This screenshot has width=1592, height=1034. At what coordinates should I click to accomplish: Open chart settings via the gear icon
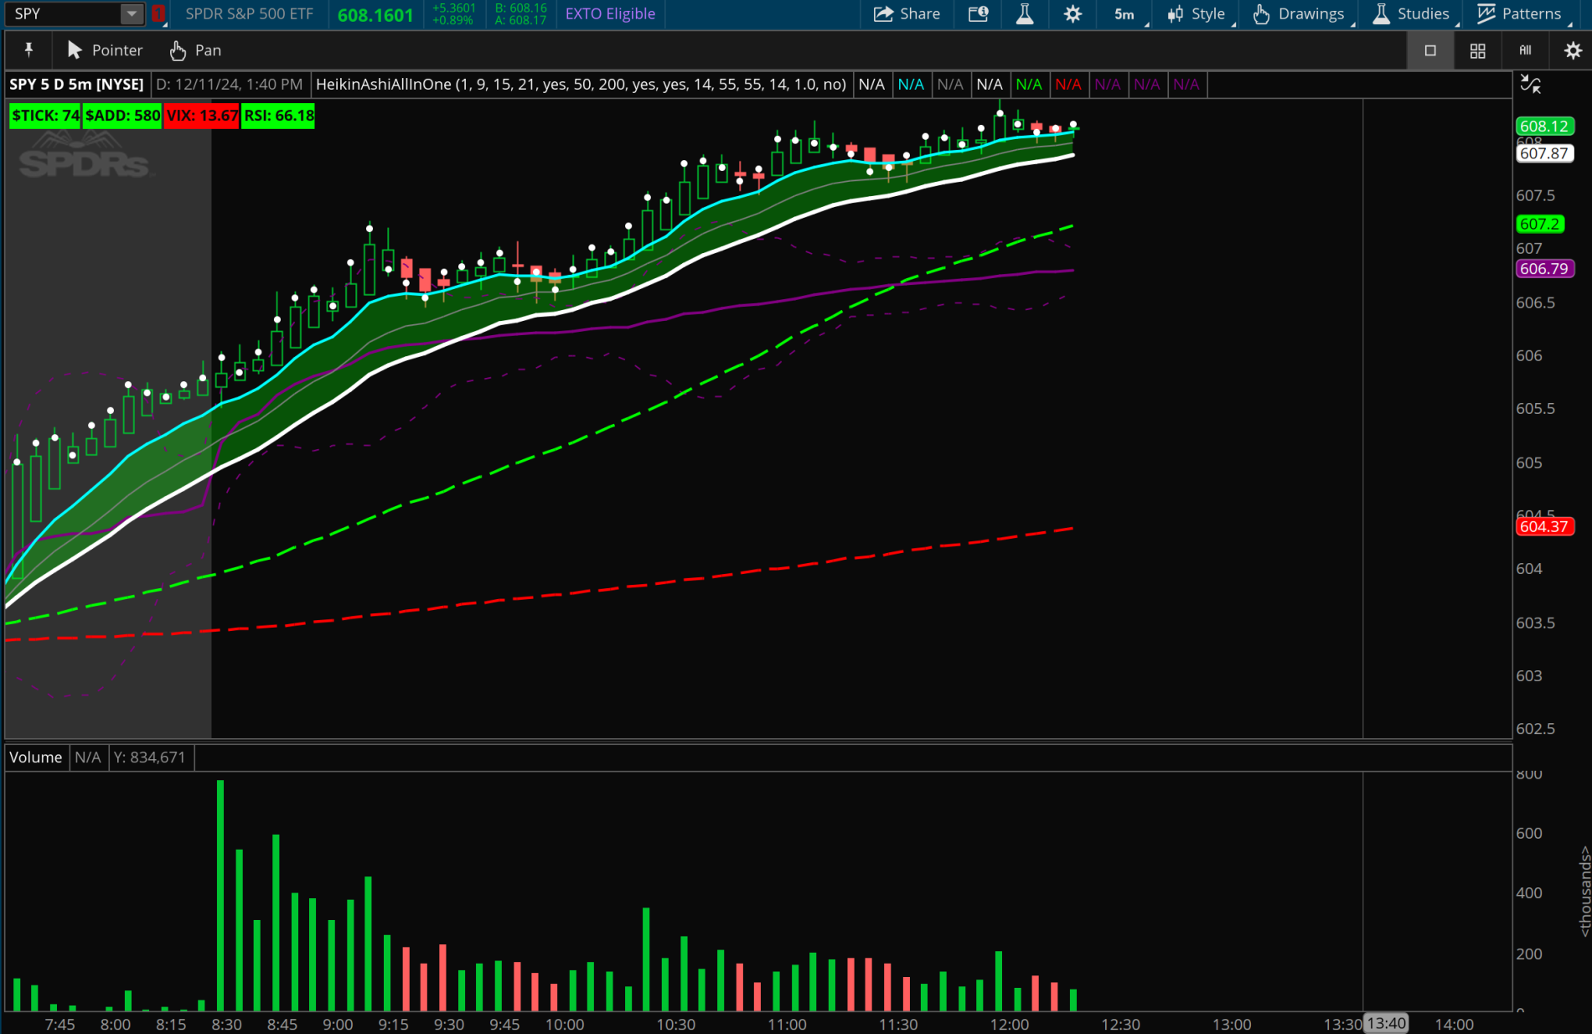(1073, 13)
